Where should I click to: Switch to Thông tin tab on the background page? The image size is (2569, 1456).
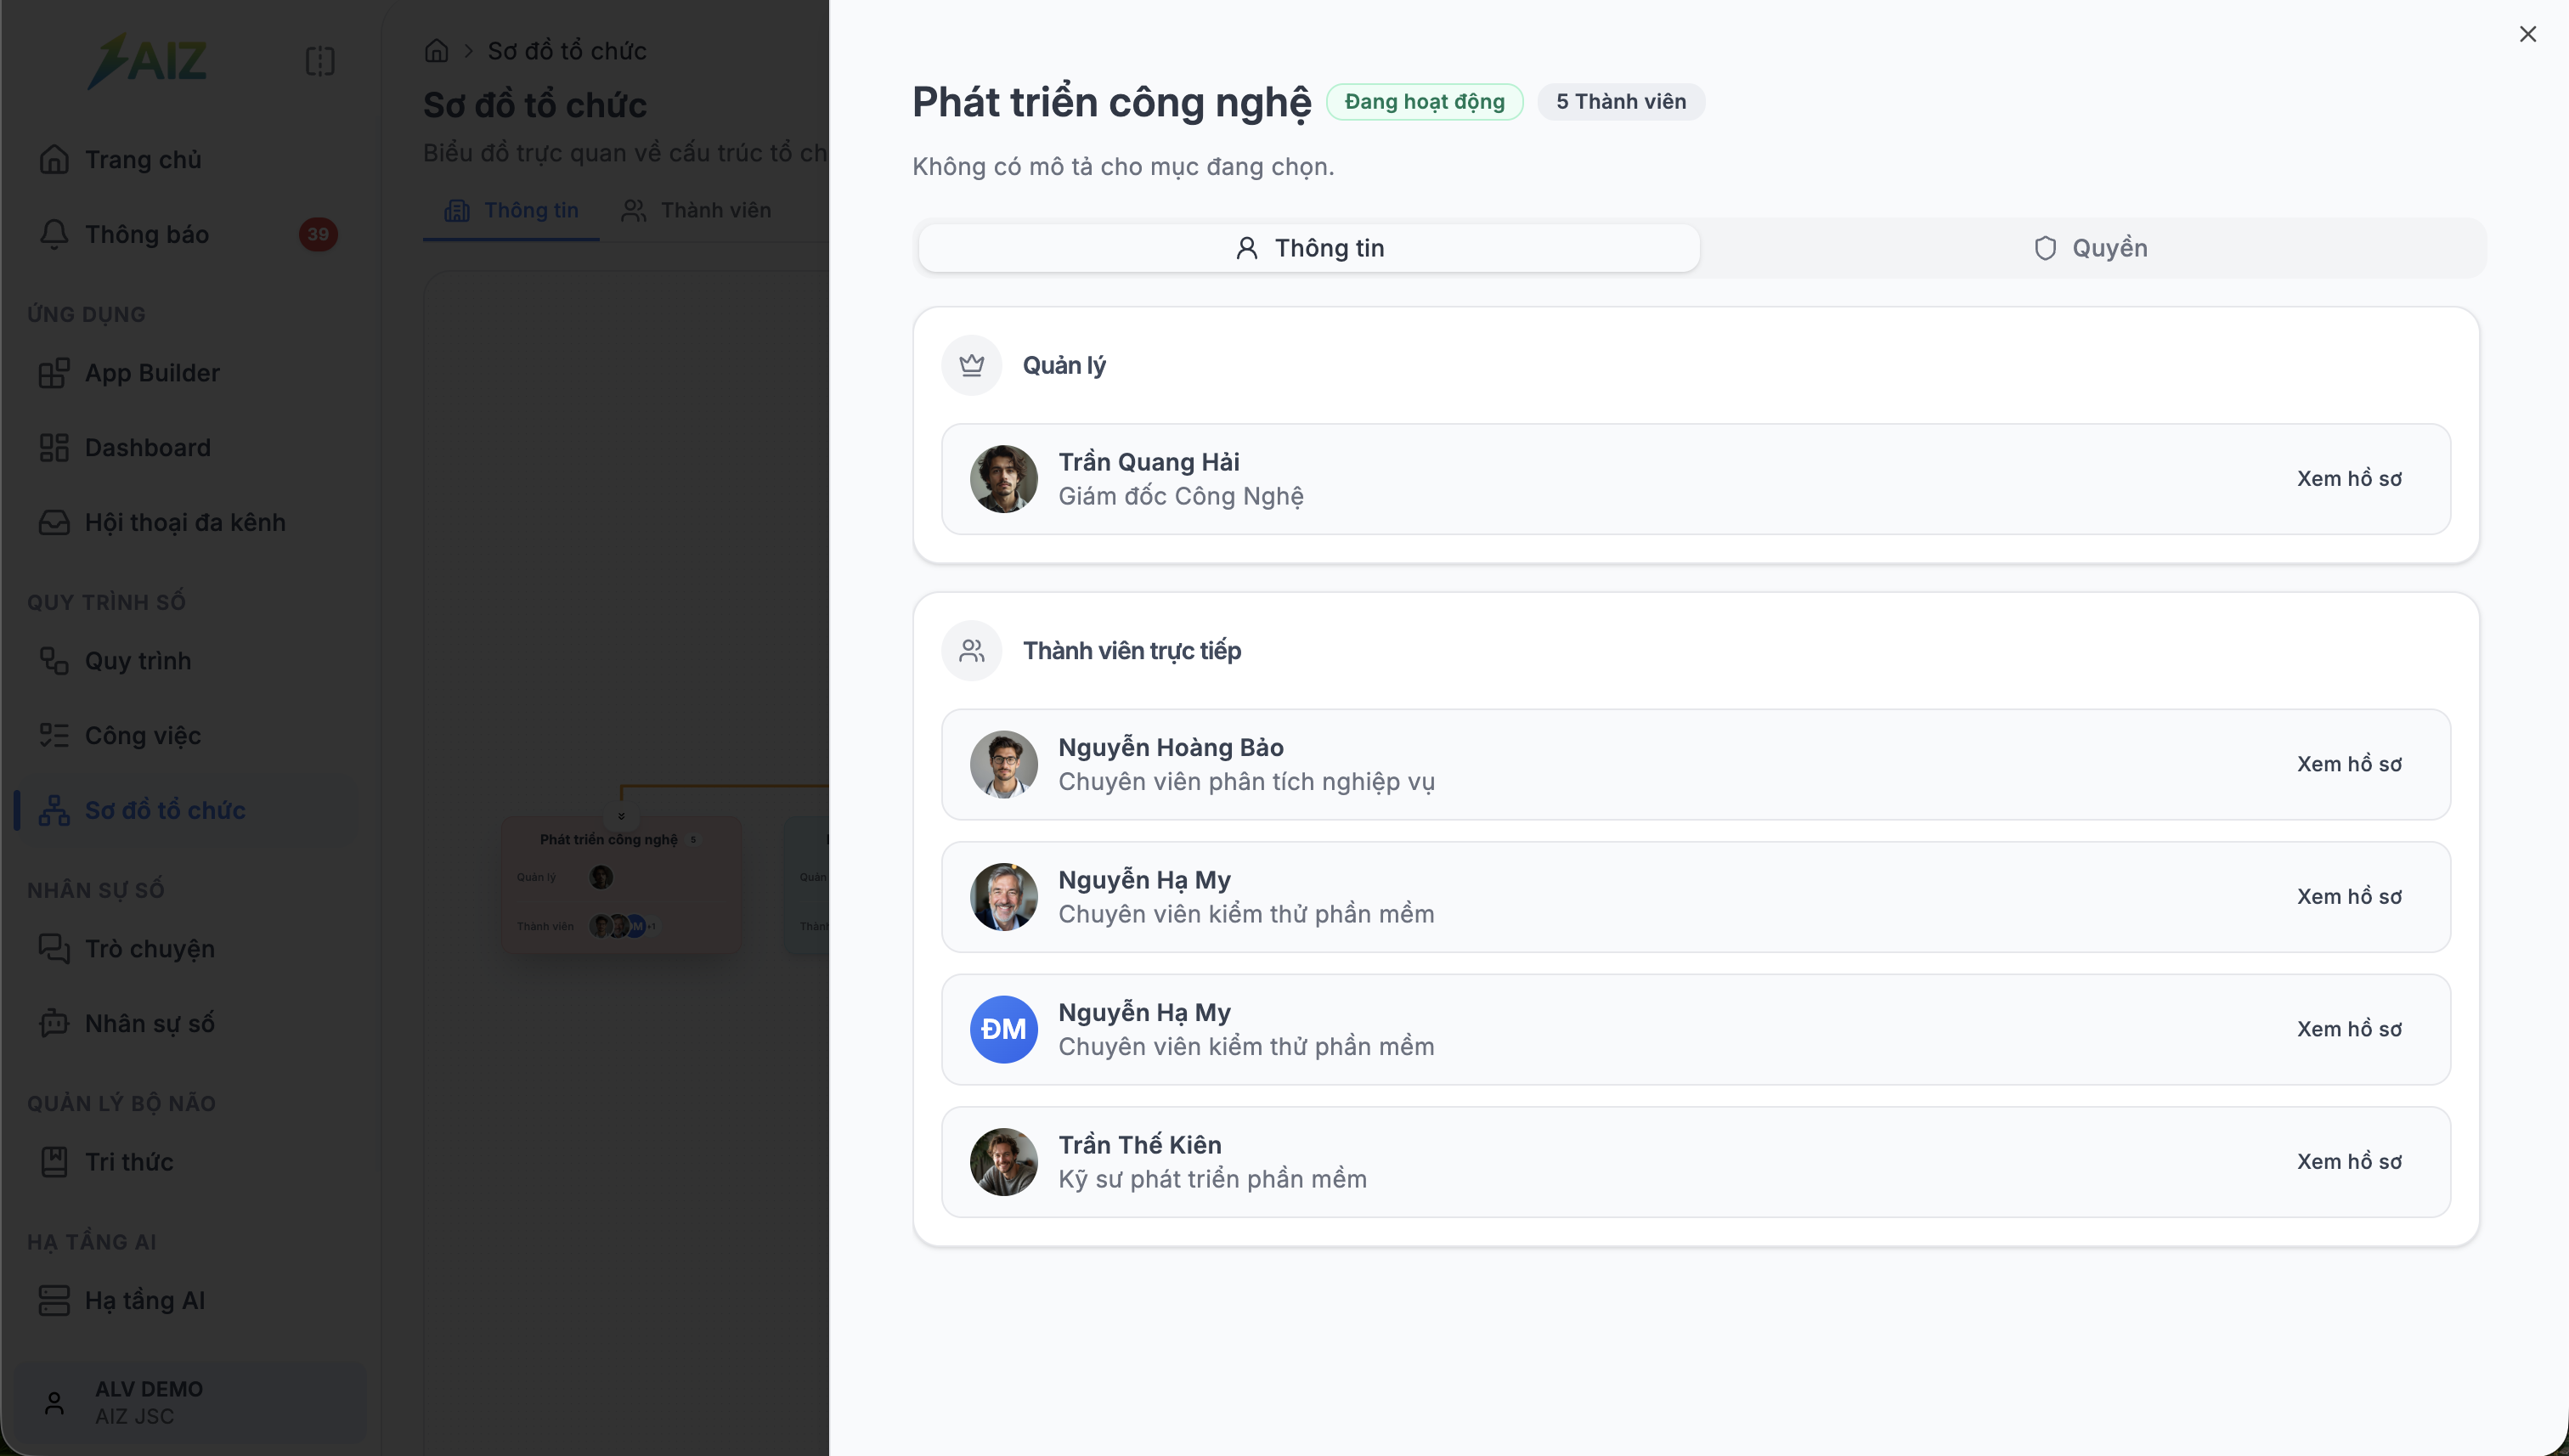[x=511, y=210]
